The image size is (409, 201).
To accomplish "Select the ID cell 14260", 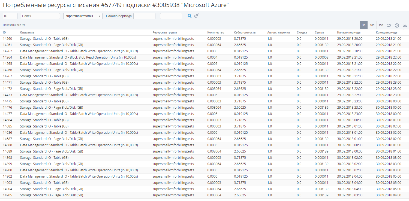I will click(x=7, y=39).
